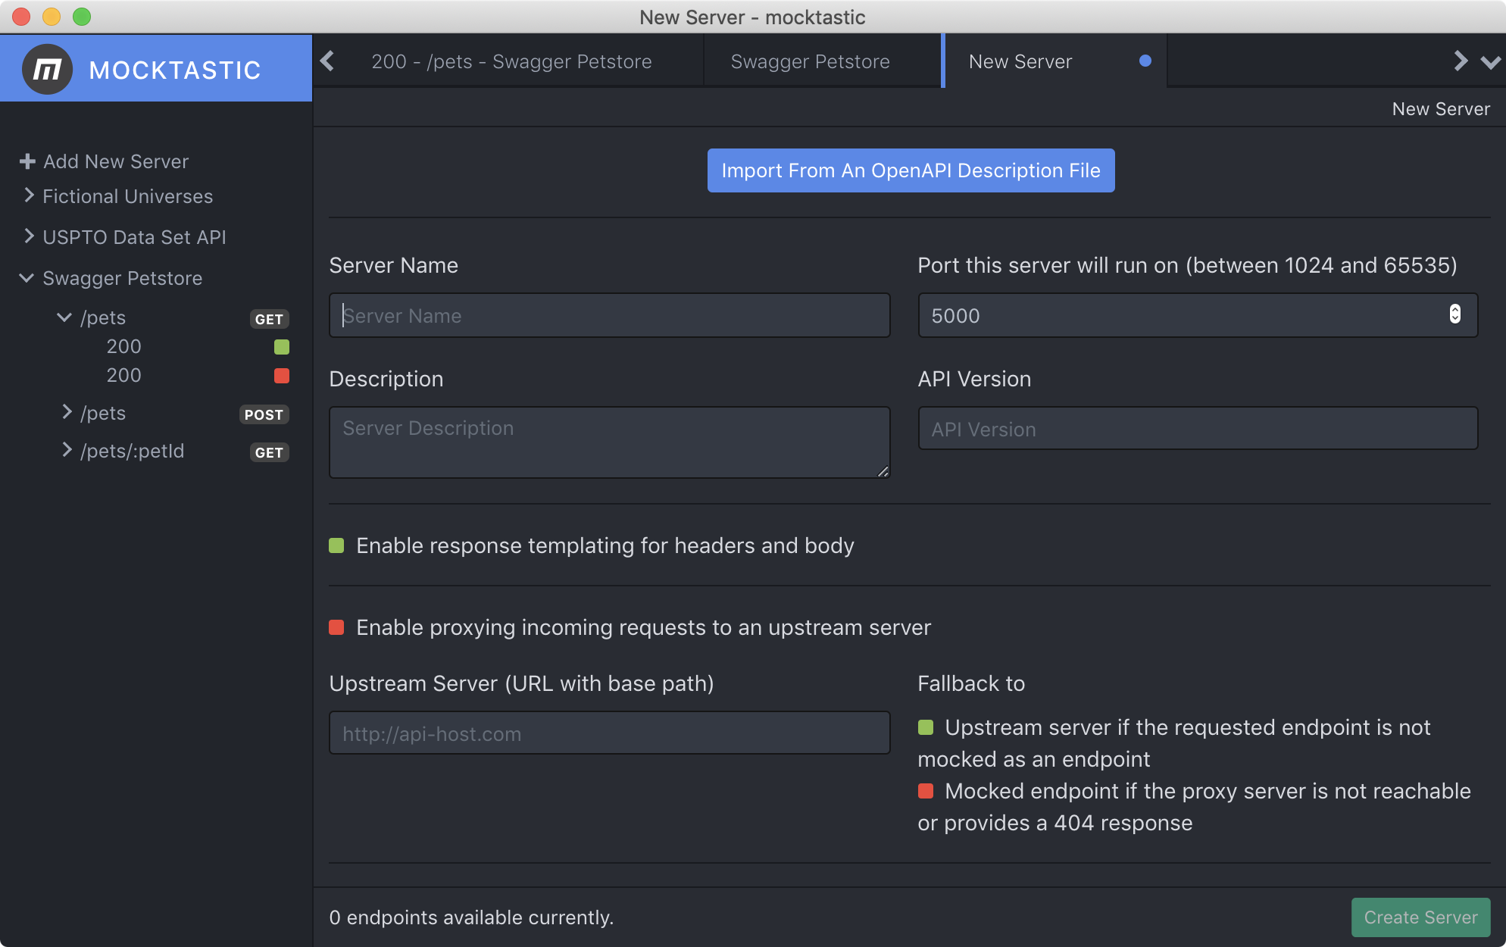Focus the Server Name input field
Screen dimensions: 1506x947
[x=609, y=315]
